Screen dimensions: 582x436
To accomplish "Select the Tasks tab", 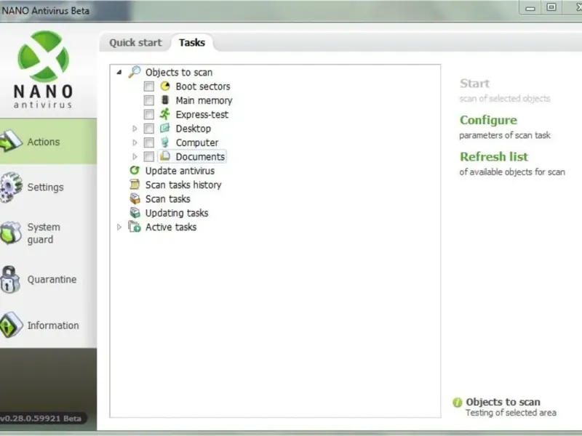I will coord(192,43).
